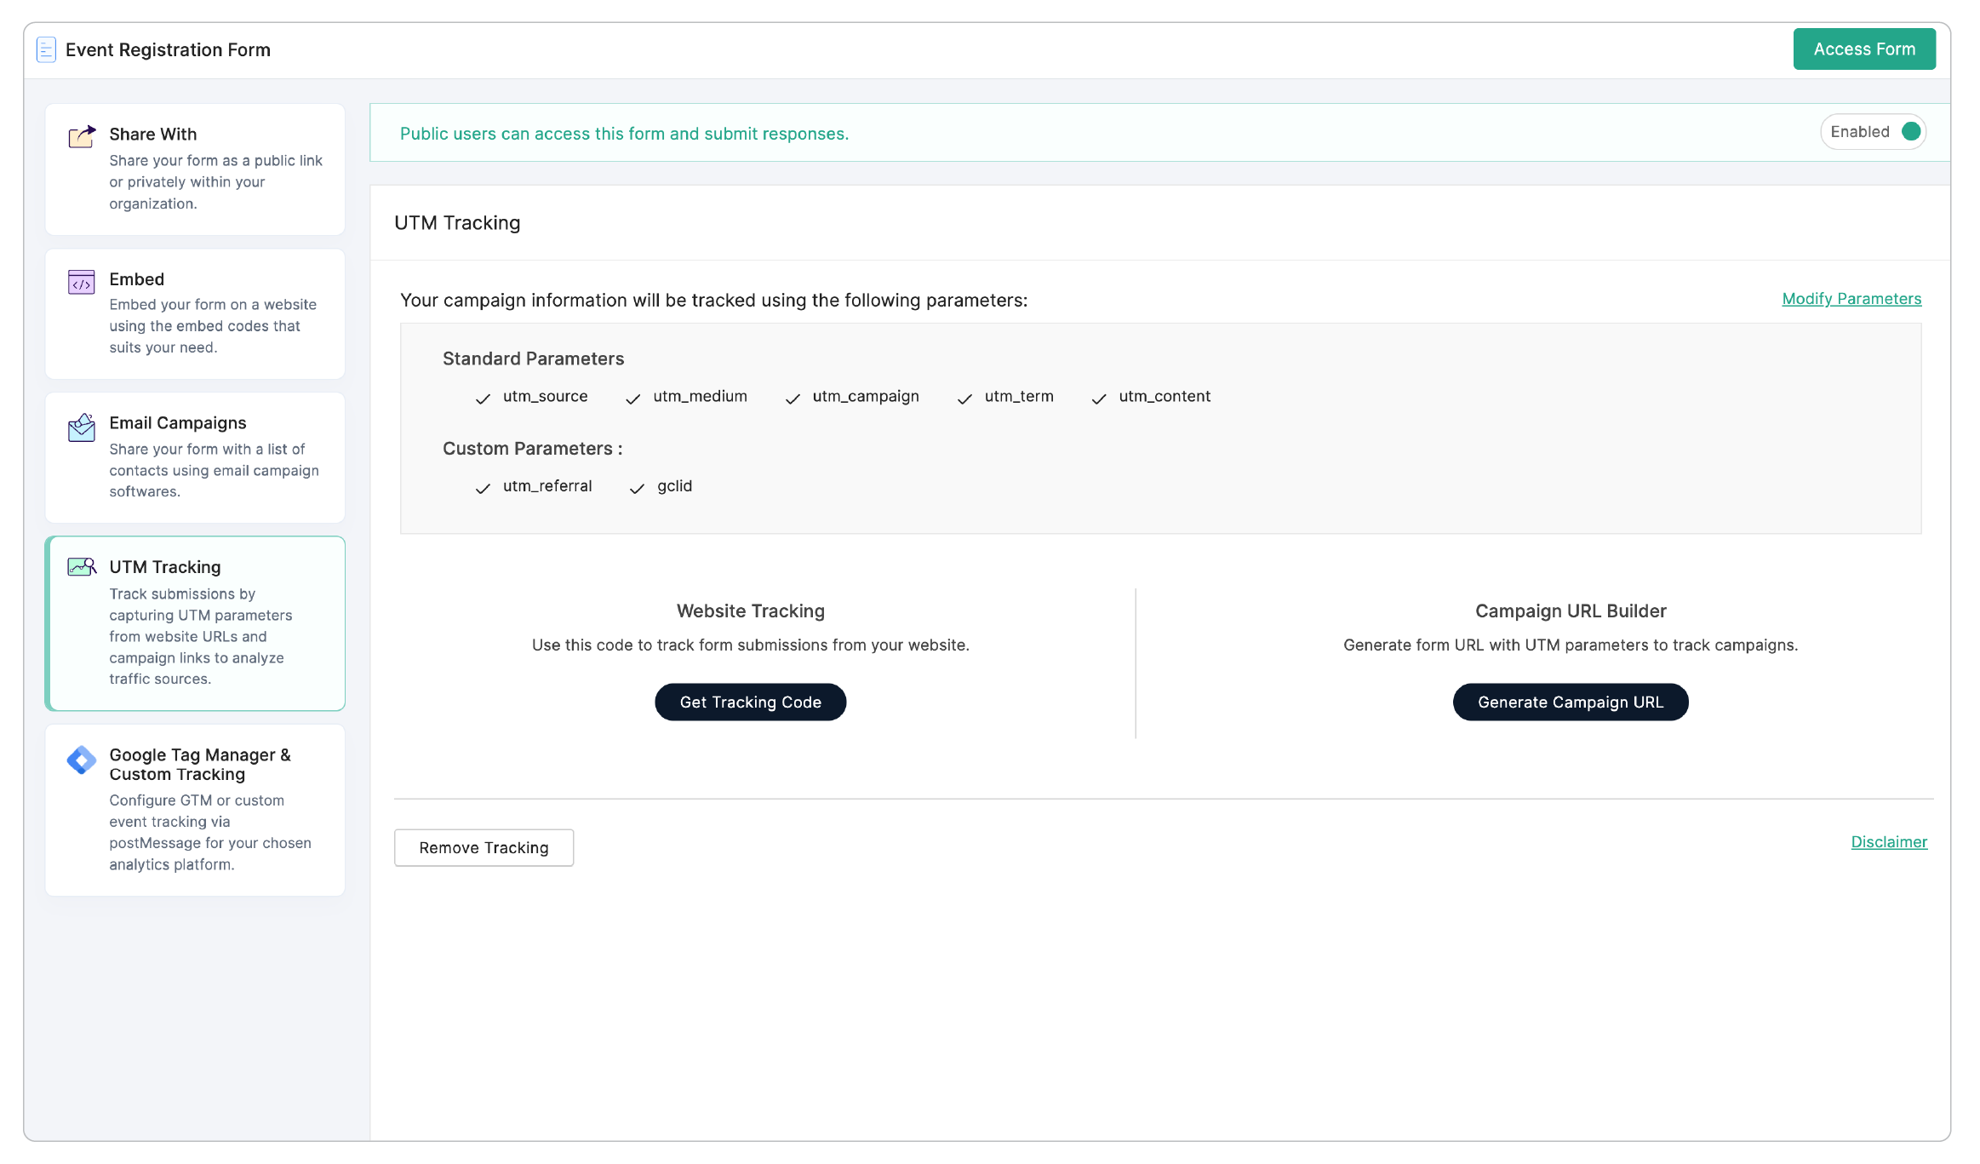This screenshot has width=1980, height=1164.
Task: Click the utm_campaign checked parameter
Action: click(865, 397)
